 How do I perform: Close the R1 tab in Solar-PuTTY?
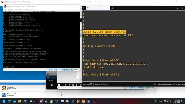[x=108, y=8]
